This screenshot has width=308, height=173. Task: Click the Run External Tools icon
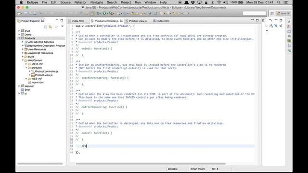pyautogui.click(x=111, y=13)
